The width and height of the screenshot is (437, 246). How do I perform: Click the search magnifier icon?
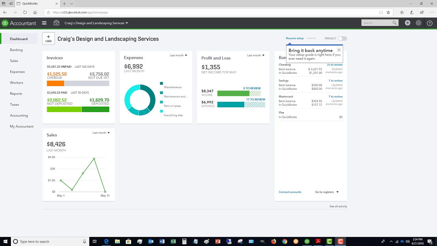[x=395, y=23]
